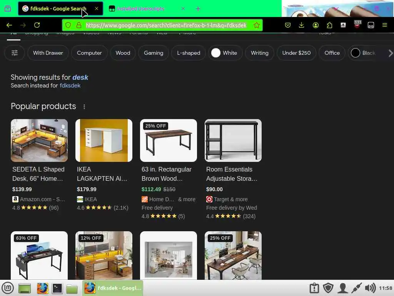Apply the L-shaped filter chip
The image size is (394, 296).
tap(189, 53)
